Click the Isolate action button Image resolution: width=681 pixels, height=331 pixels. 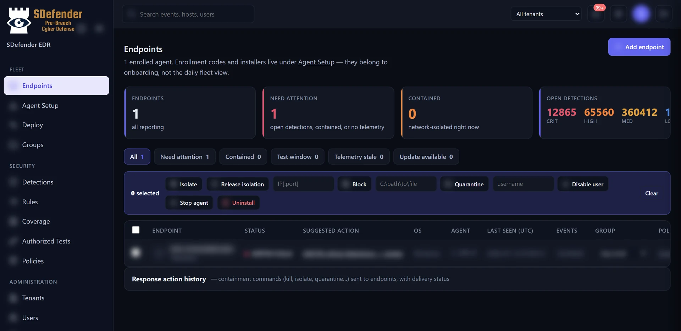[x=184, y=184]
